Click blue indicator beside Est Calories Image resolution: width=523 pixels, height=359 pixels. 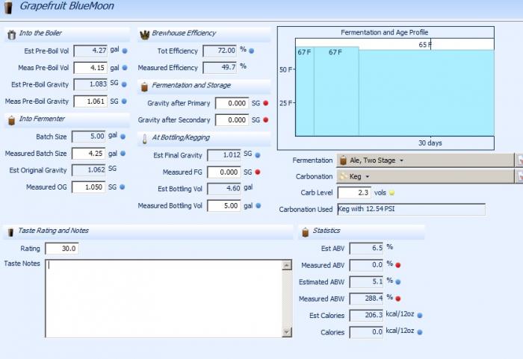point(420,315)
